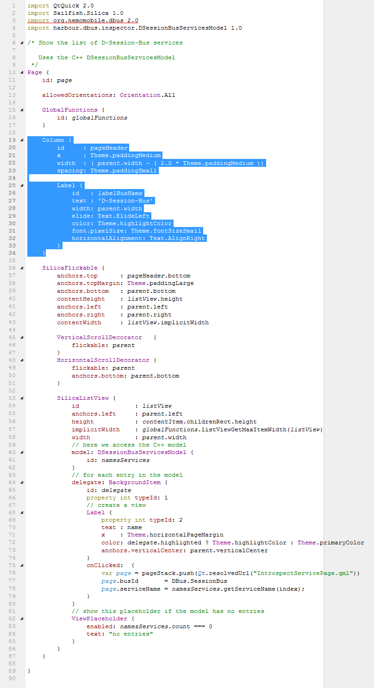Collapse the Column block at line 19
This screenshot has width=374, height=688.
point(22,140)
